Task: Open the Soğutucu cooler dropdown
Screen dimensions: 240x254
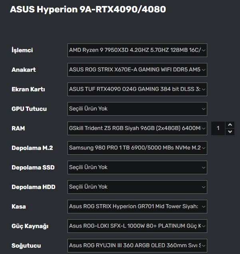Action: (x=137, y=246)
